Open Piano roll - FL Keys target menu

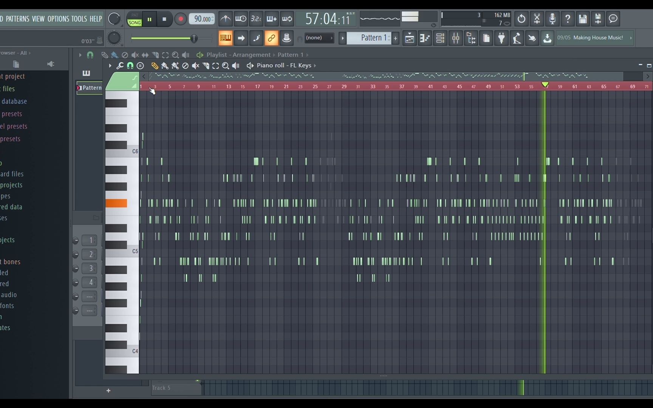(x=286, y=66)
